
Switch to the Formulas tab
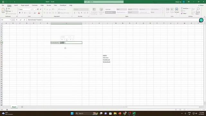click(x=35, y=5)
